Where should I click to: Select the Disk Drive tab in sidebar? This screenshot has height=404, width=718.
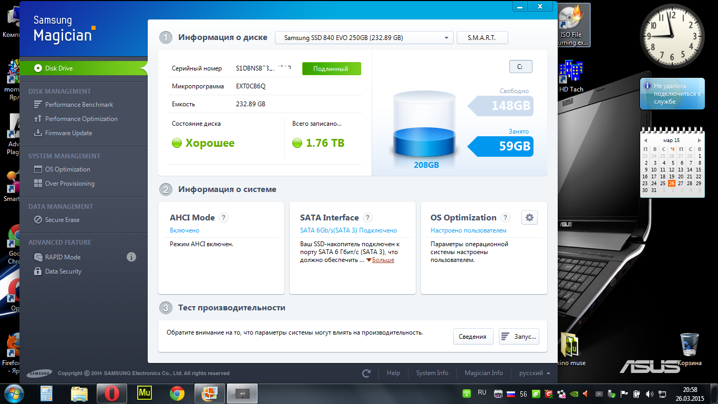tap(84, 68)
